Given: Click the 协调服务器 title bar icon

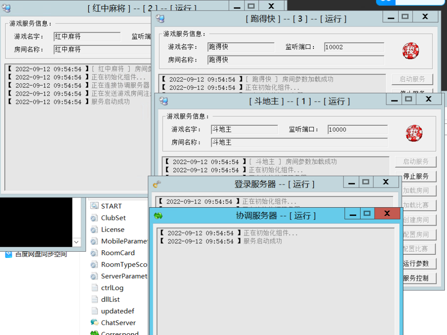Looking at the screenshot, I should click(x=158, y=215).
